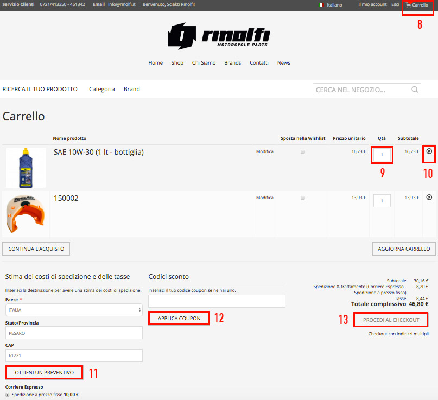Open the 150002 product image thumbnail
Image resolution: width=438 pixels, height=400 pixels.
pos(25,214)
